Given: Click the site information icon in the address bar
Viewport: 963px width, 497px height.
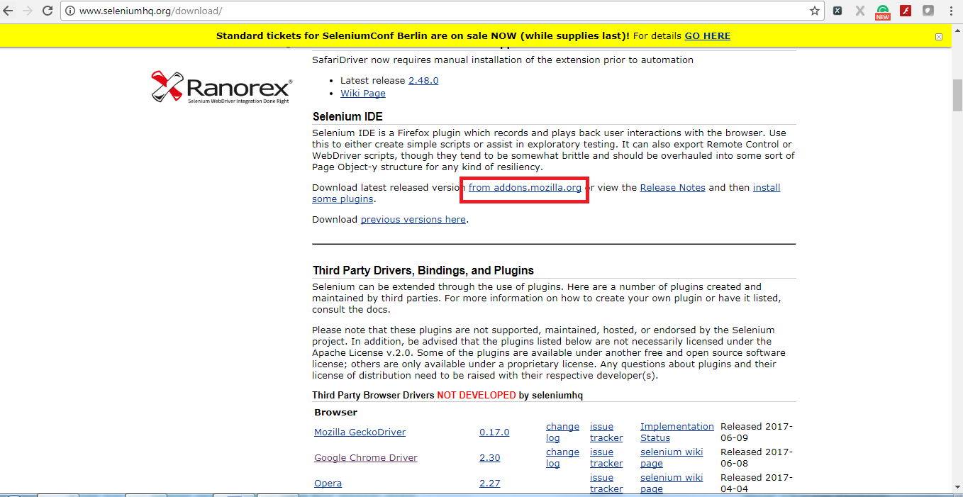Looking at the screenshot, I should point(69,11).
